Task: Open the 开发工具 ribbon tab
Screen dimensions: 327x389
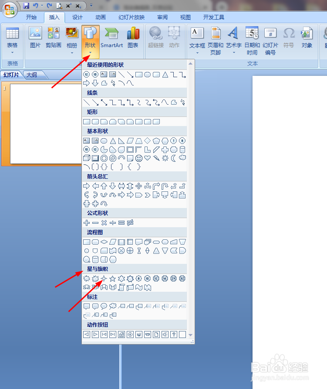Action: [213, 17]
